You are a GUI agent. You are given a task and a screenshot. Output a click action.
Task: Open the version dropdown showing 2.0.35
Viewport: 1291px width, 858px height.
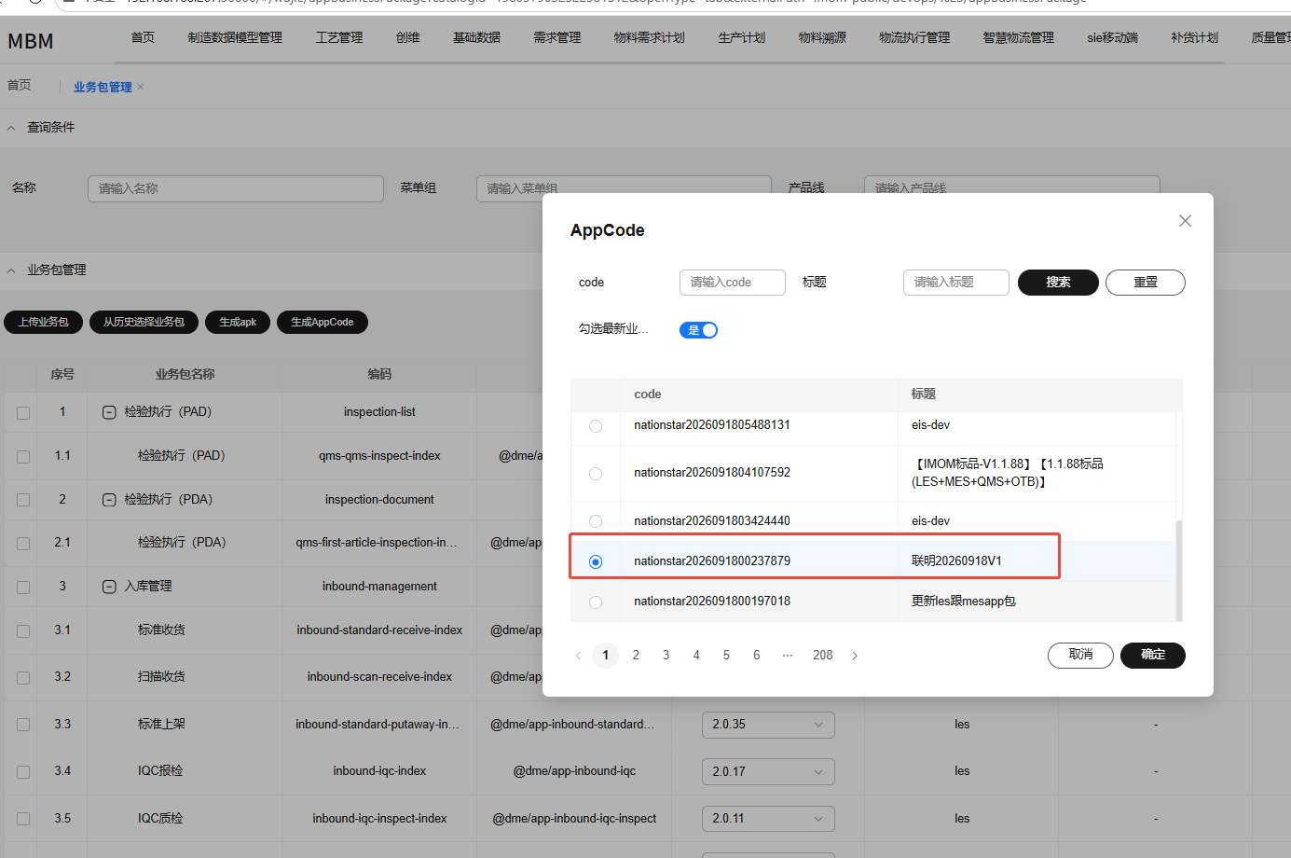[x=768, y=725]
